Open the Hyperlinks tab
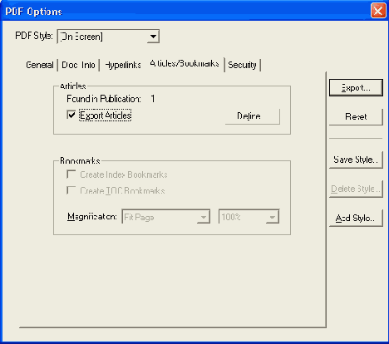Screen dimensions: 389x344 click(x=123, y=65)
